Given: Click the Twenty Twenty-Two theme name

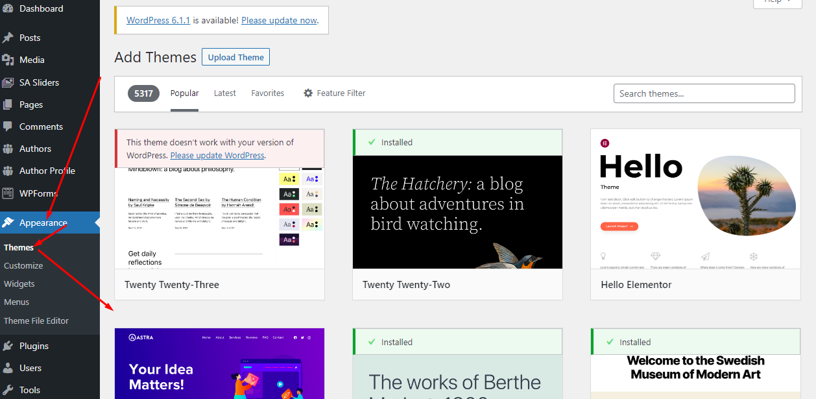Looking at the screenshot, I should (406, 284).
